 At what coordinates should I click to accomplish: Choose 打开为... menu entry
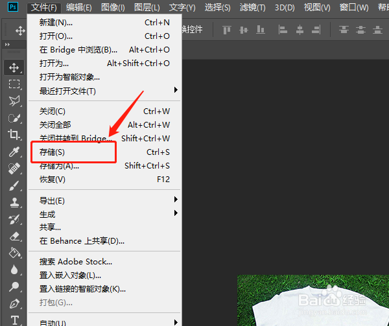[104, 64]
